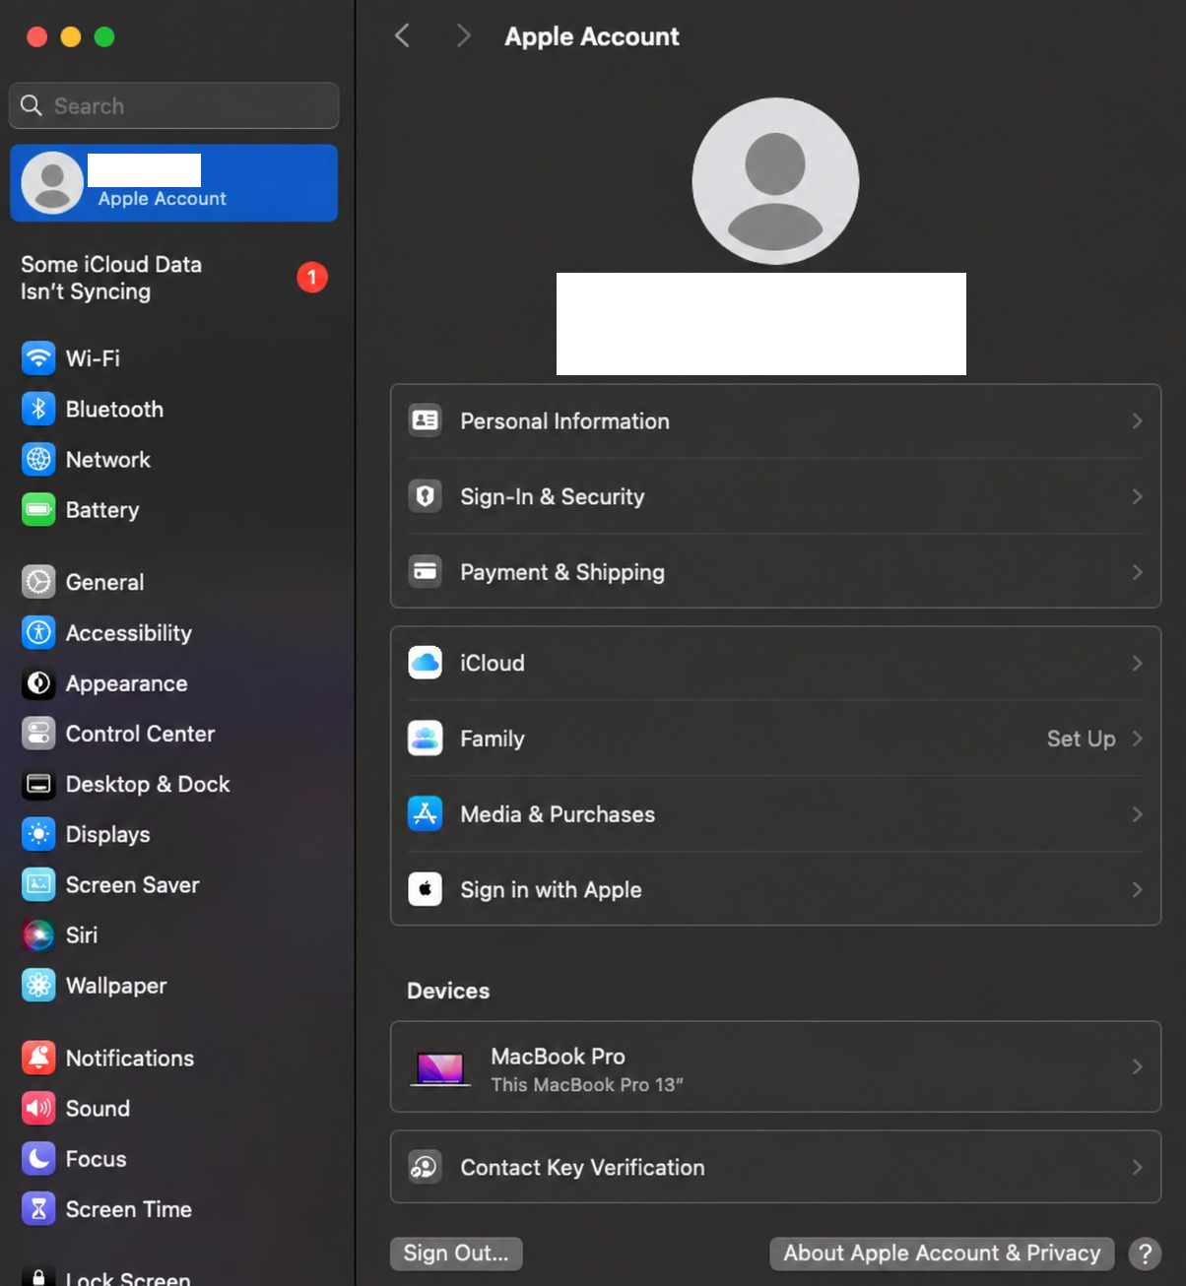This screenshot has height=1286, width=1186.
Task: Click the help question mark button
Action: [1145, 1254]
